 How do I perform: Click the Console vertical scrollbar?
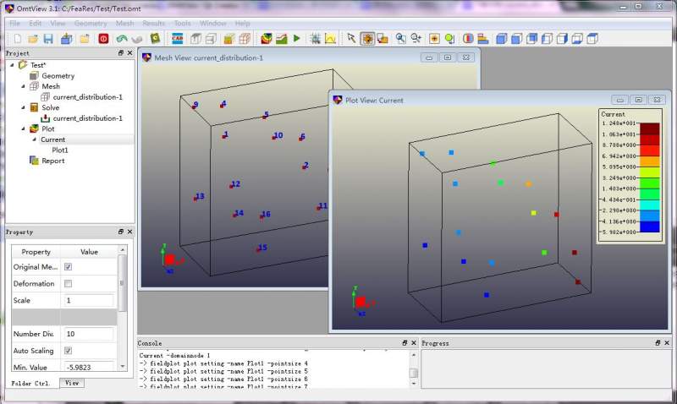tap(413, 369)
